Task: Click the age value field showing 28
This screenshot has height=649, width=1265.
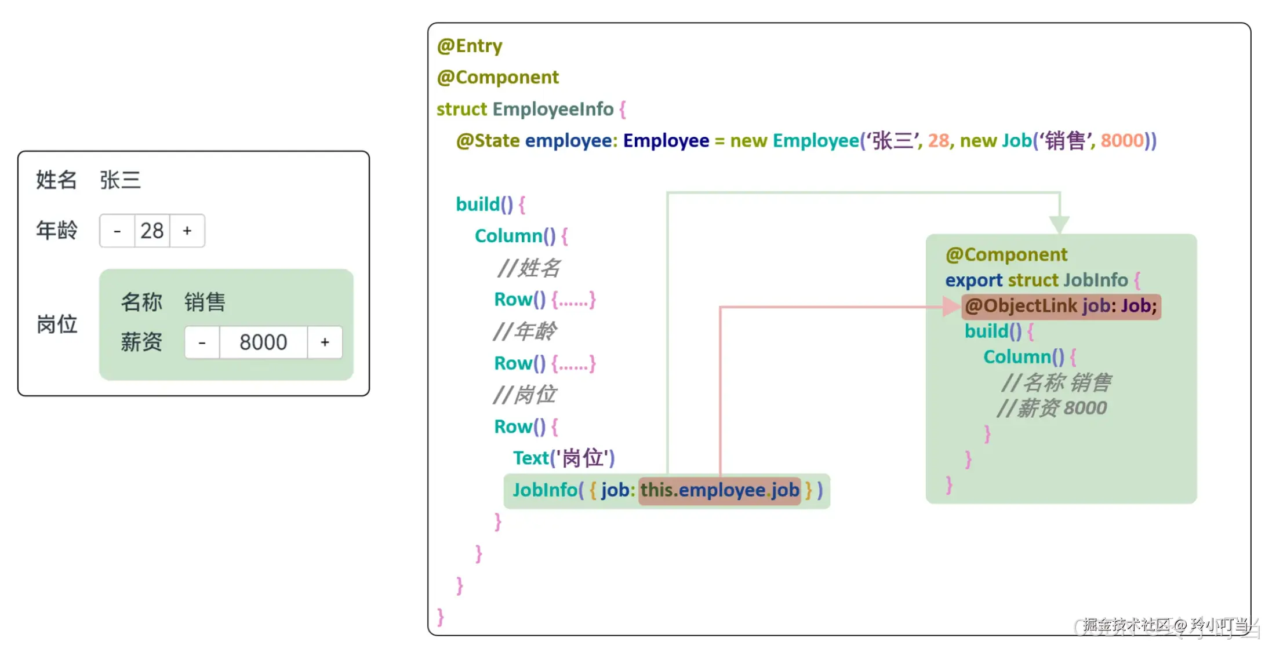Action: (x=152, y=231)
